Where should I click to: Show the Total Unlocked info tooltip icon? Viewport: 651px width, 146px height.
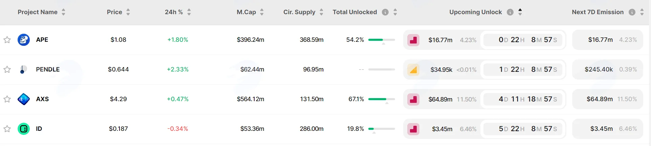point(385,12)
